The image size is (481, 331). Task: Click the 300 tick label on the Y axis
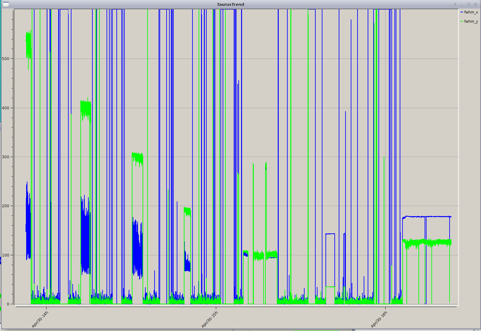tap(6, 157)
